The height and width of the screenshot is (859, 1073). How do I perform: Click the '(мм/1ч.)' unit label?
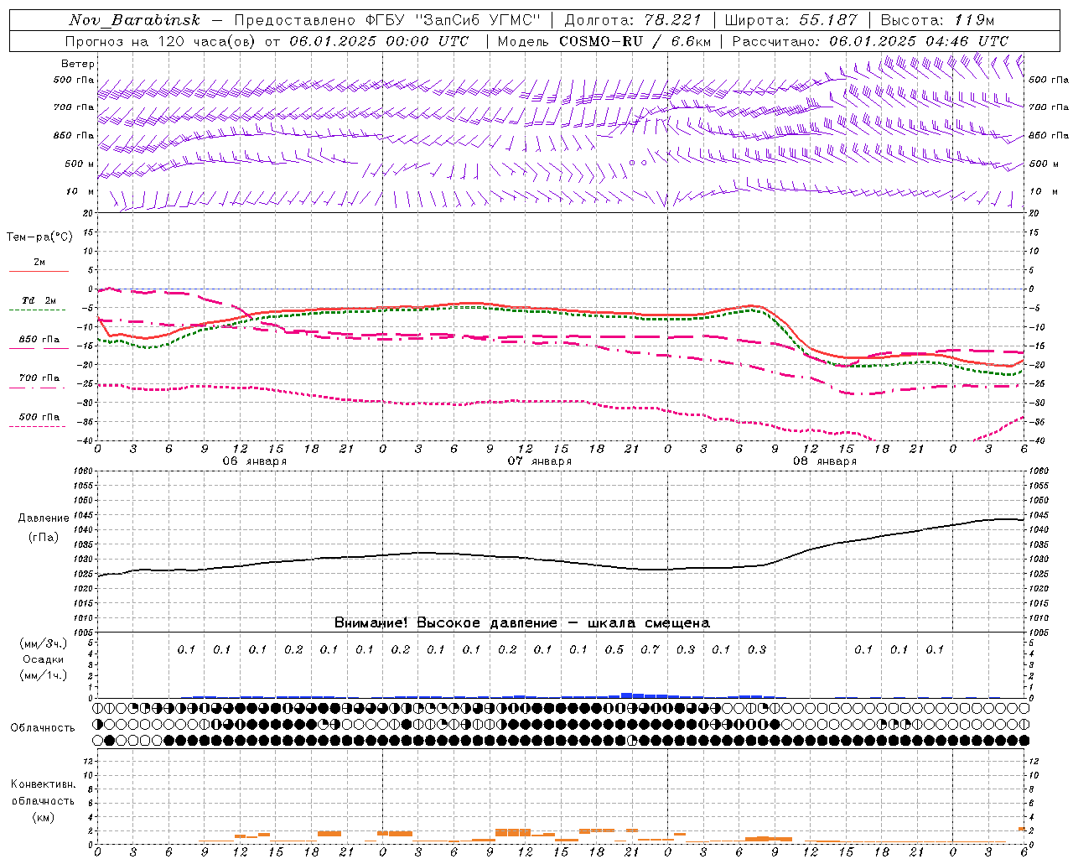[x=44, y=675]
